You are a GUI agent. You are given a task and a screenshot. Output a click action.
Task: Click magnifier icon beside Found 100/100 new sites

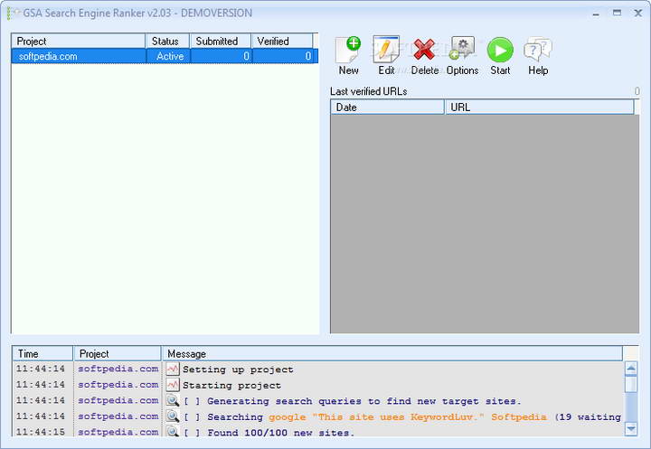tap(173, 431)
